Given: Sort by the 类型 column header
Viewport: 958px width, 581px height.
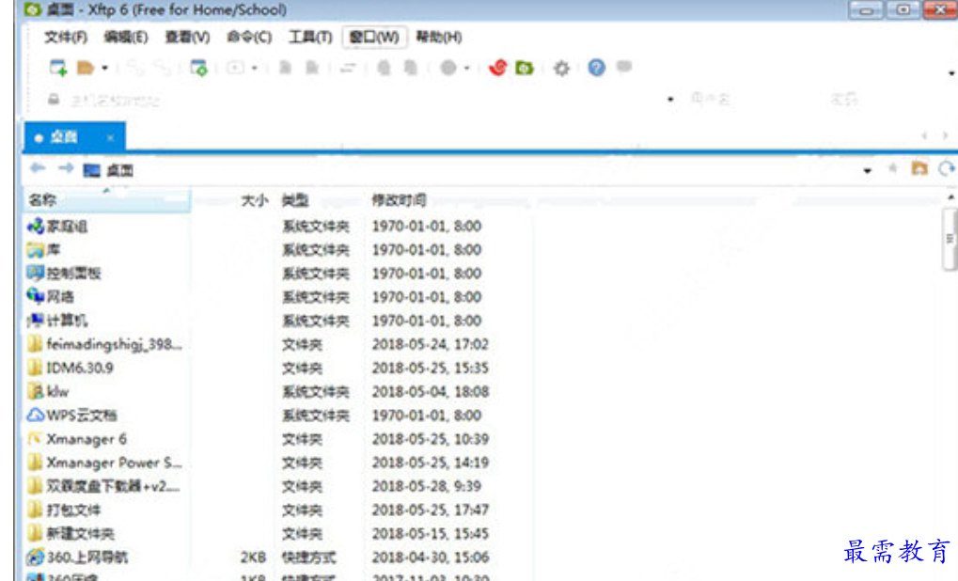Looking at the screenshot, I should pos(295,200).
